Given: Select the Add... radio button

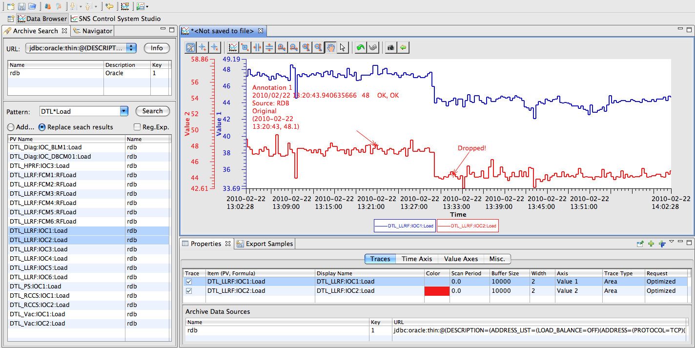Looking at the screenshot, I should pyautogui.click(x=11, y=127).
